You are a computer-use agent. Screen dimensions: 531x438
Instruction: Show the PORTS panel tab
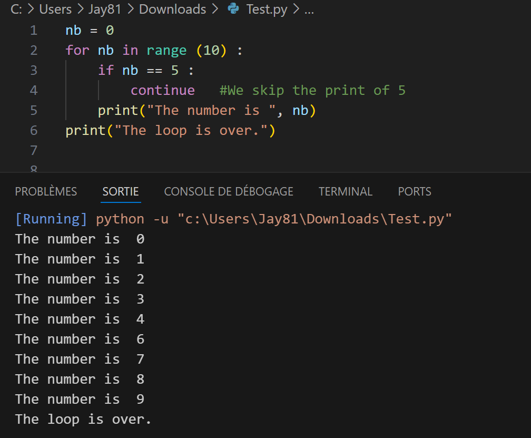pos(415,192)
